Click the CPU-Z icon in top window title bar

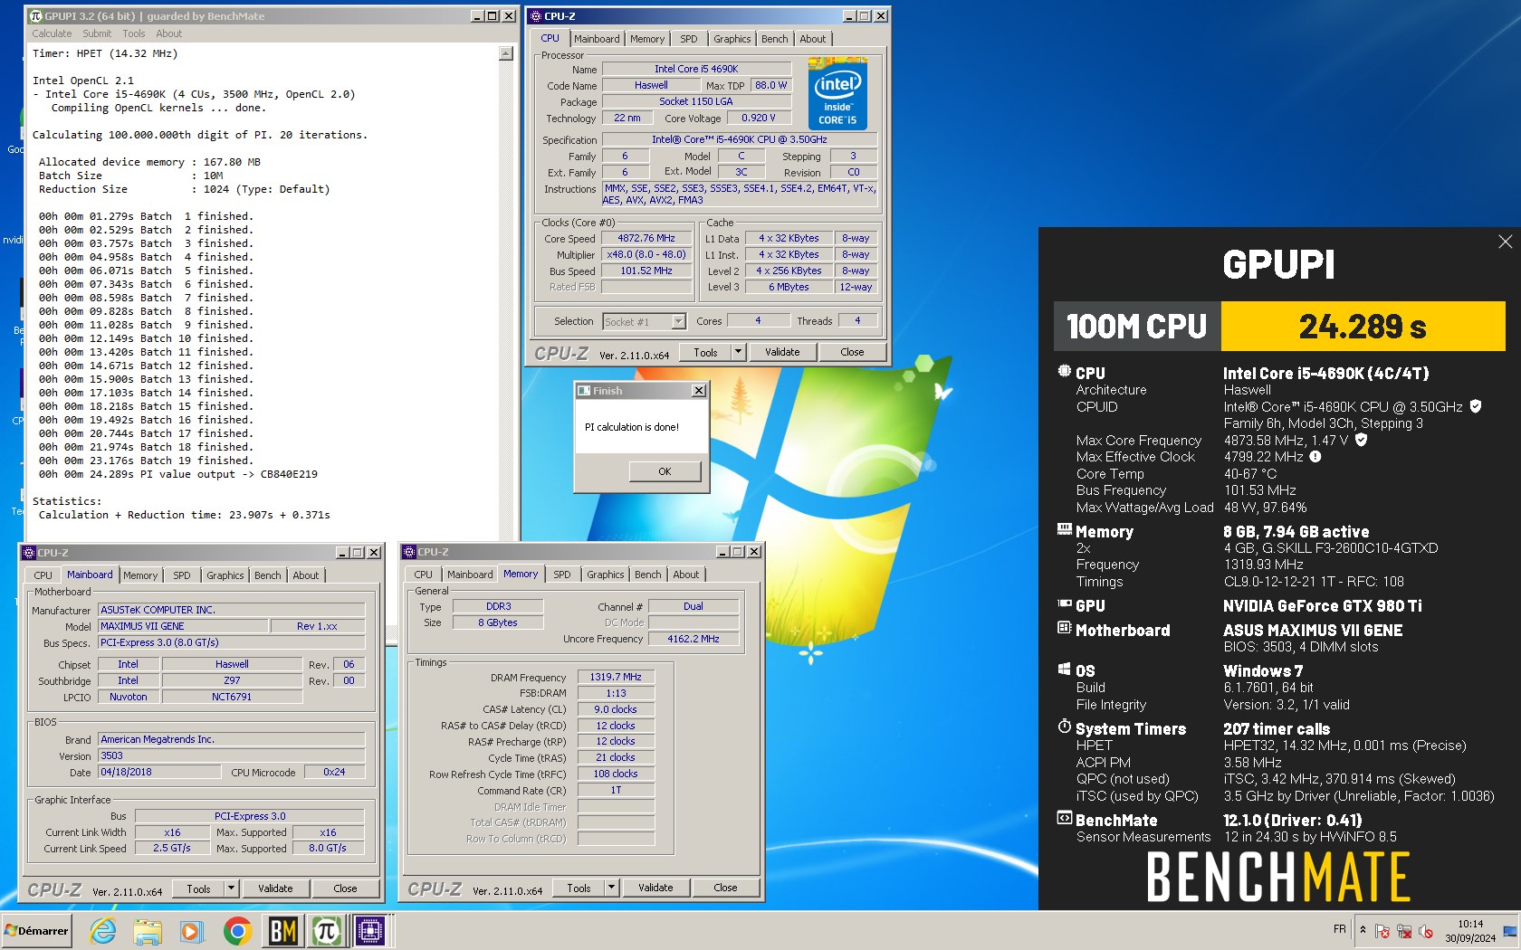[536, 16]
